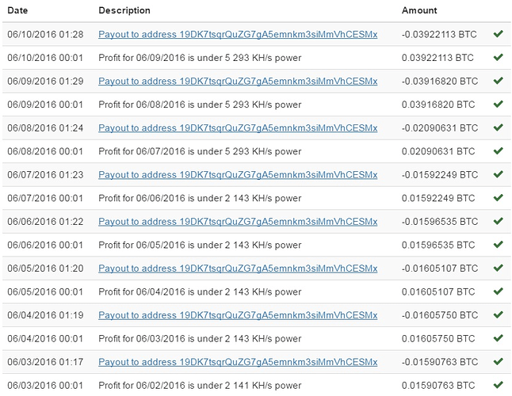The height and width of the screenshot is (396, 512).
Task: Click green checkmark for -0.03922113 BTC payout
Action: tap(498, 33)
